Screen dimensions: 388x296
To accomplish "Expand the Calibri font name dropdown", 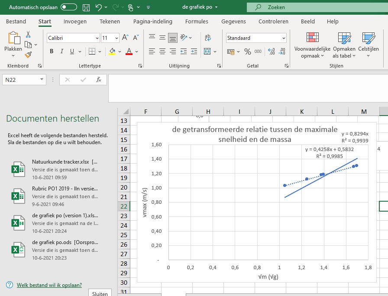I will 97,38.
